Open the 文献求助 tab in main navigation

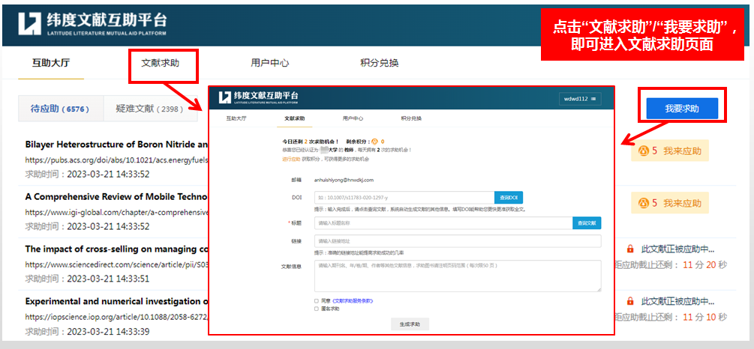point(160,63)
